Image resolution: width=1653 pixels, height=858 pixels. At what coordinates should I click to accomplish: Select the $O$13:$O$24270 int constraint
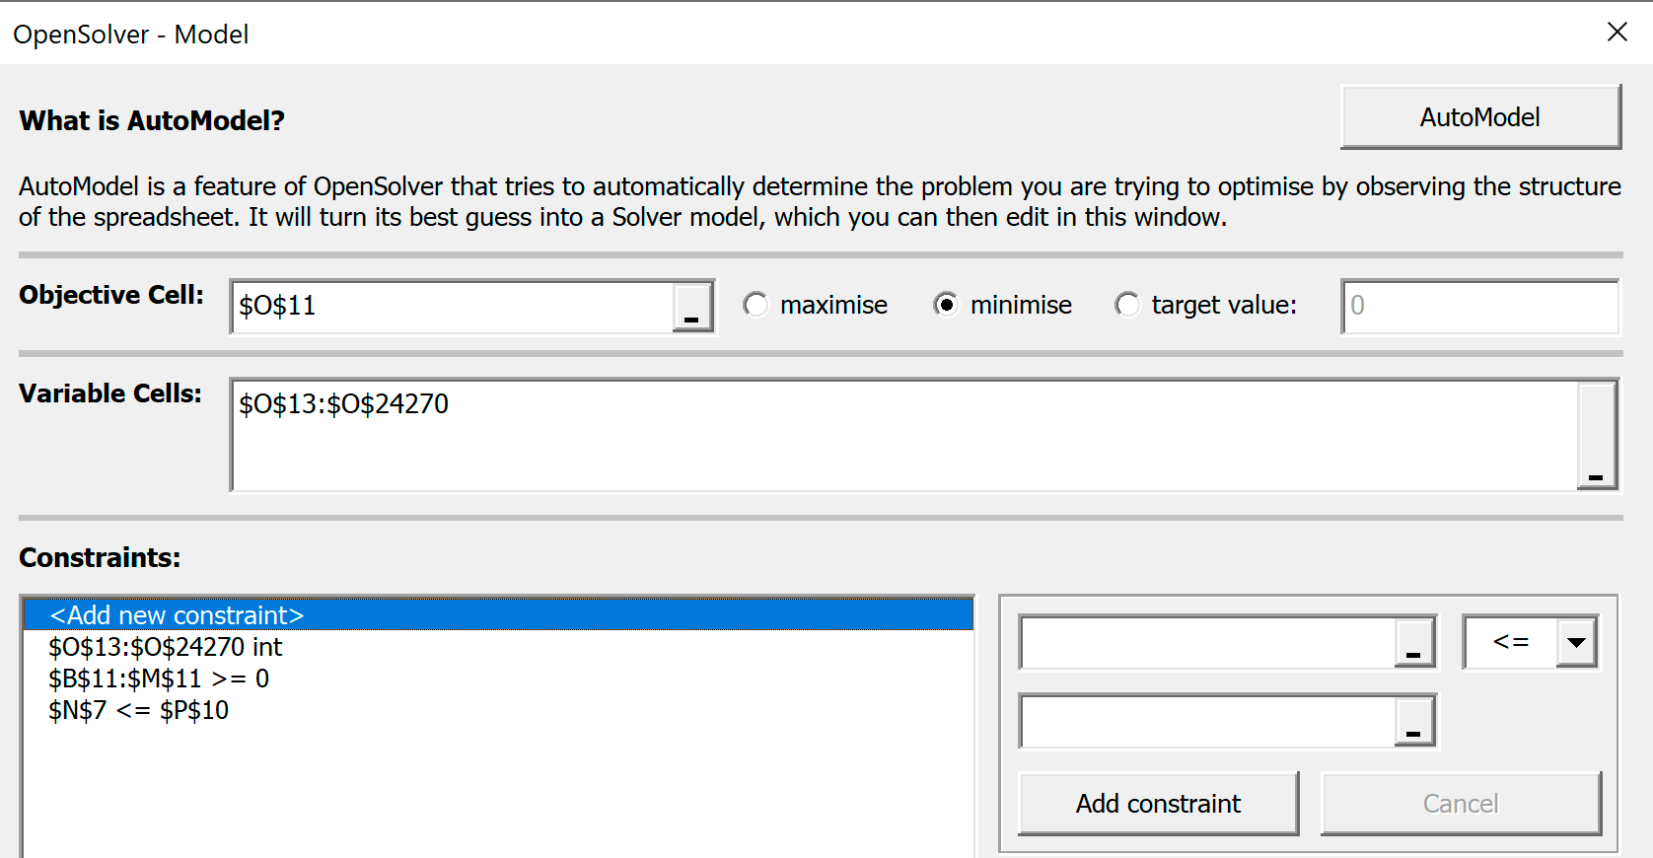[498, 647]
